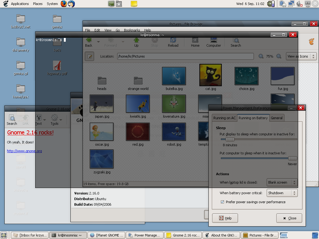Go Up one folder in the File Browser
The image size is (319, 239).
136,42
